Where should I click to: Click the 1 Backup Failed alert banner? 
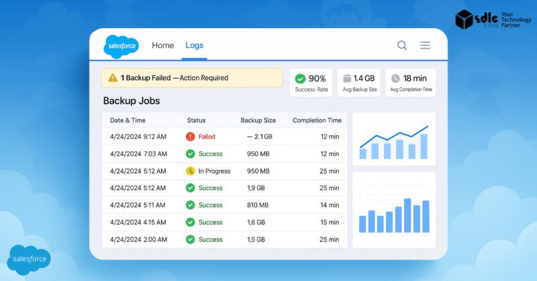pyautogui.click(x=192, y=78)
